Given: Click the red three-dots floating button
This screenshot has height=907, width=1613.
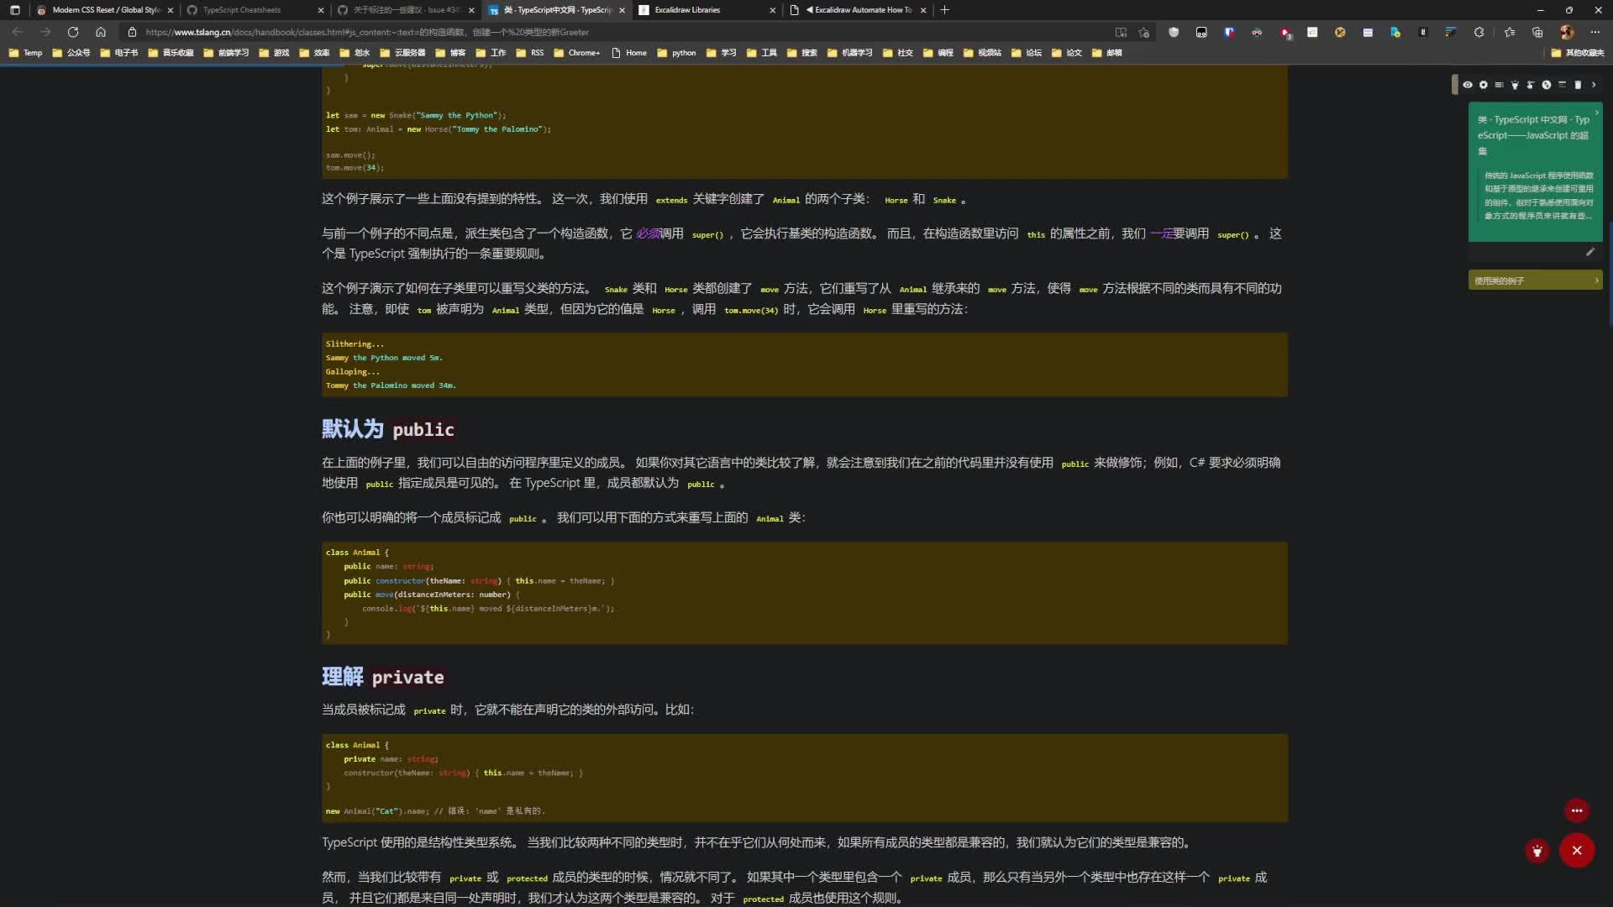Looking at the screenshot, I should coord(1577,810).
